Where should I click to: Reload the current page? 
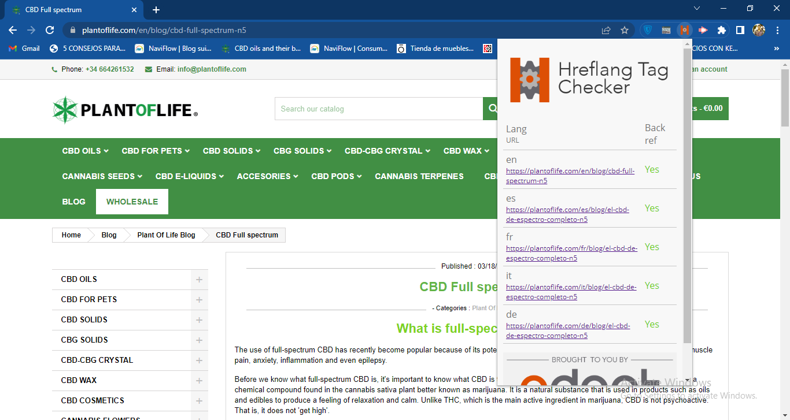tap(50, 30)
